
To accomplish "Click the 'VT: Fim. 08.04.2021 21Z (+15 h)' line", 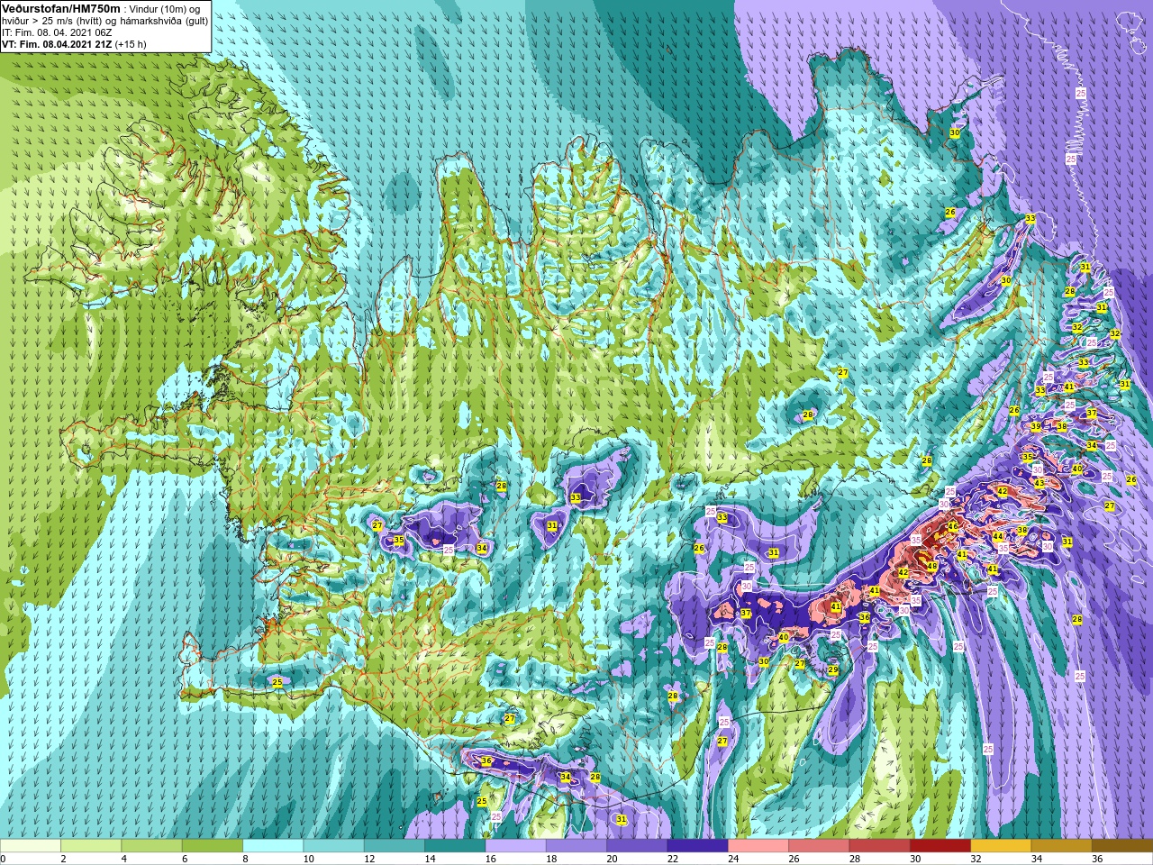I will 74,43.
